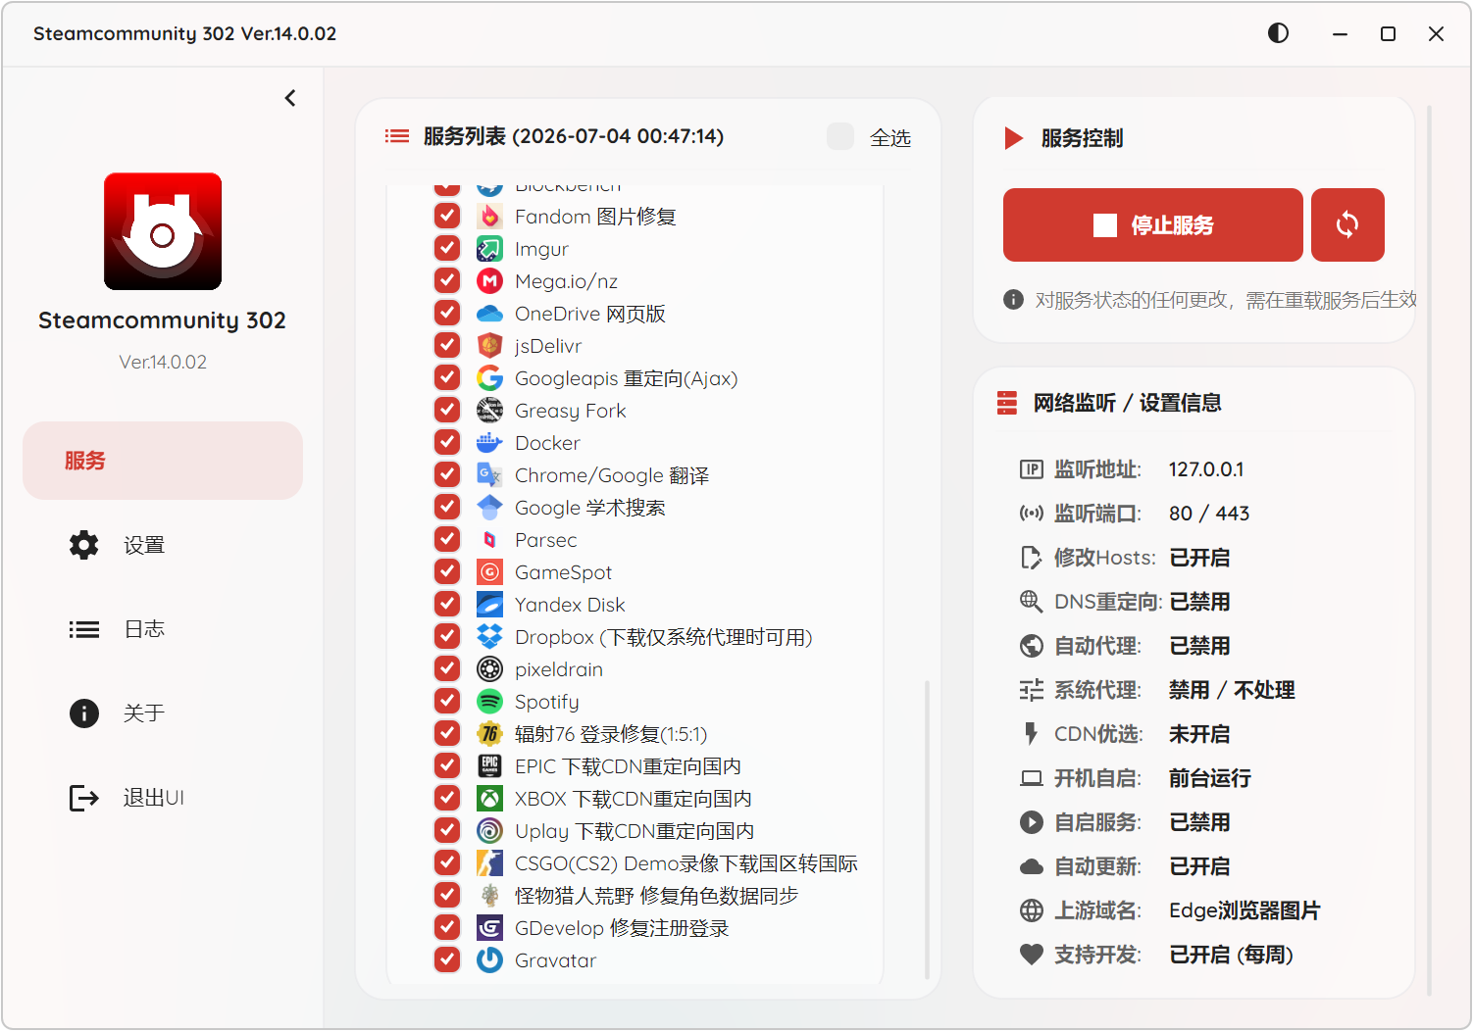Click the 监听端口 value 80 / 443
Viewport: 1473px width, 1032px height.
(1209, 514)
